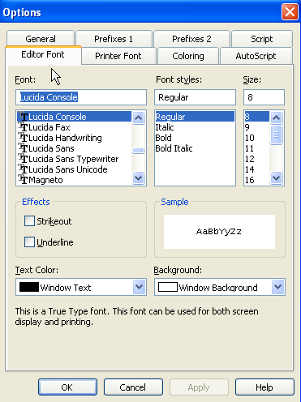Select the Lucida Fax TrueType font icon
301x402 pixels.
pos(23,127)
